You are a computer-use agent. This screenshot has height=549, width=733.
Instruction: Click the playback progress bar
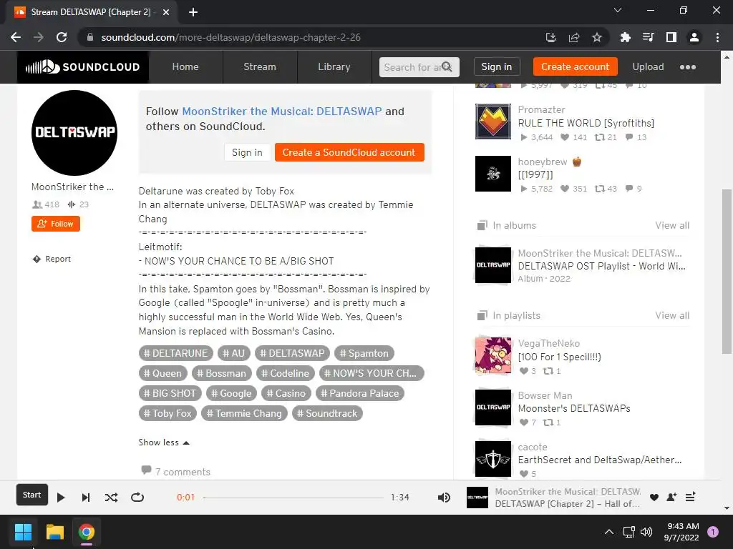point(293,498)
